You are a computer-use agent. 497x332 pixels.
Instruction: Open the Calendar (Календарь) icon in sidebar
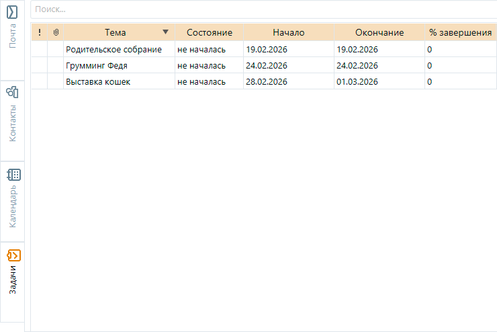pyautogui.click(x=12, y=175)
